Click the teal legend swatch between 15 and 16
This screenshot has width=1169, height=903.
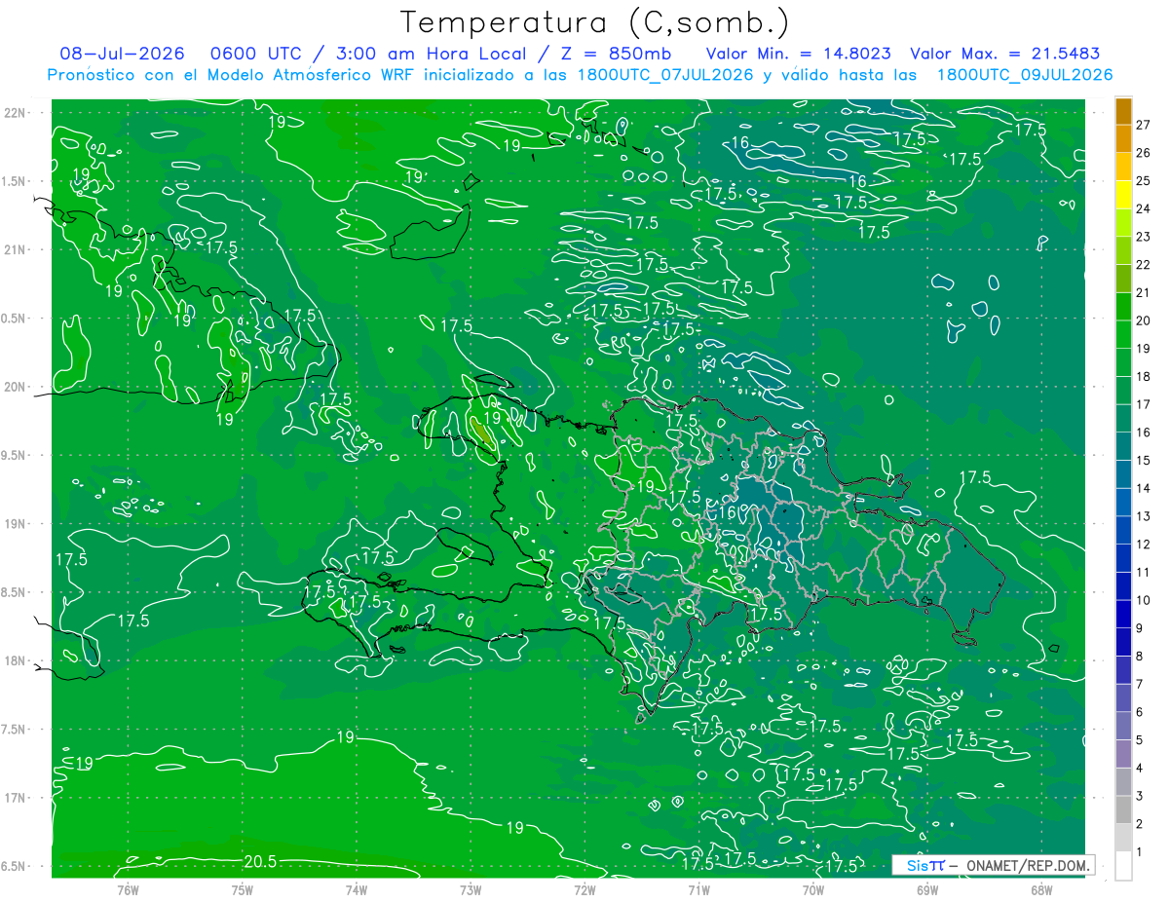[1123, 446]
